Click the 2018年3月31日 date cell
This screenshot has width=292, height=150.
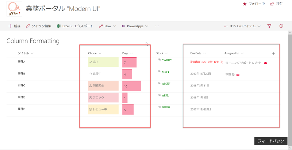pyautogui.click(x=200, y=86)
